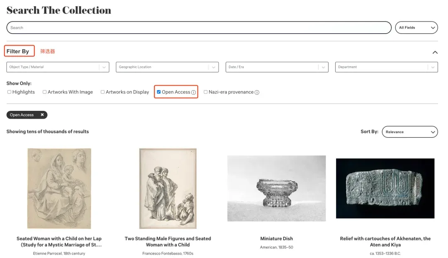
Task: Focus the collection Search field
Action: [199, 28]
